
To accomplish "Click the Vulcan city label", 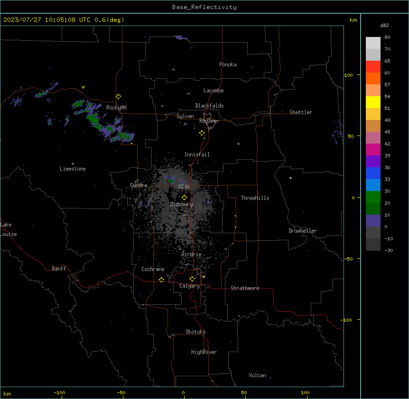I will pos(257,375).
